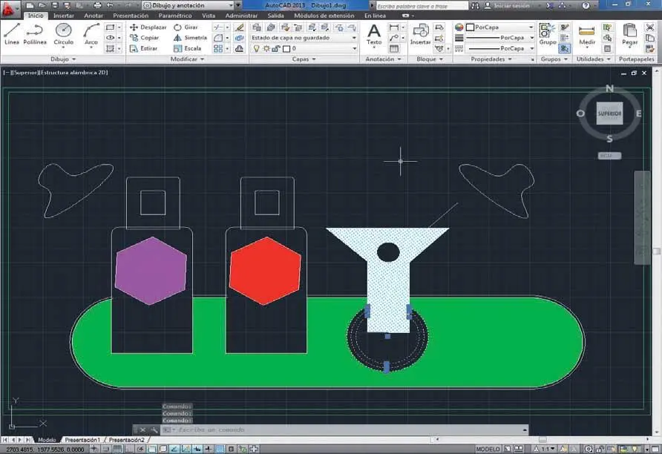Click the help question mark icon
Image resolution: width=662 pixels, height=454 pixels.
586,5
